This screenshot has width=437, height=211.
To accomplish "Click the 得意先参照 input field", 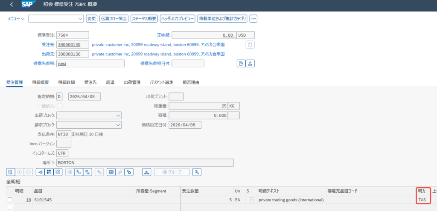I will [90, 64].
